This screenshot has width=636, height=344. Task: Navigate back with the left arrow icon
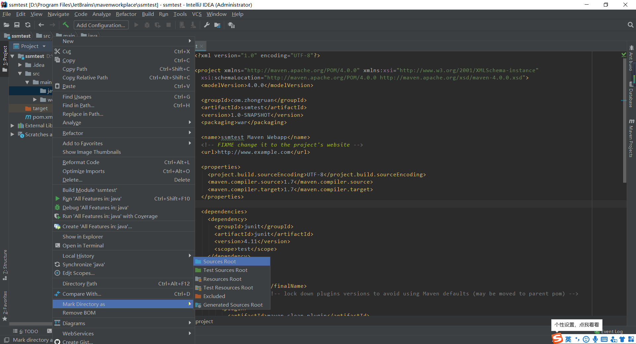41,25
